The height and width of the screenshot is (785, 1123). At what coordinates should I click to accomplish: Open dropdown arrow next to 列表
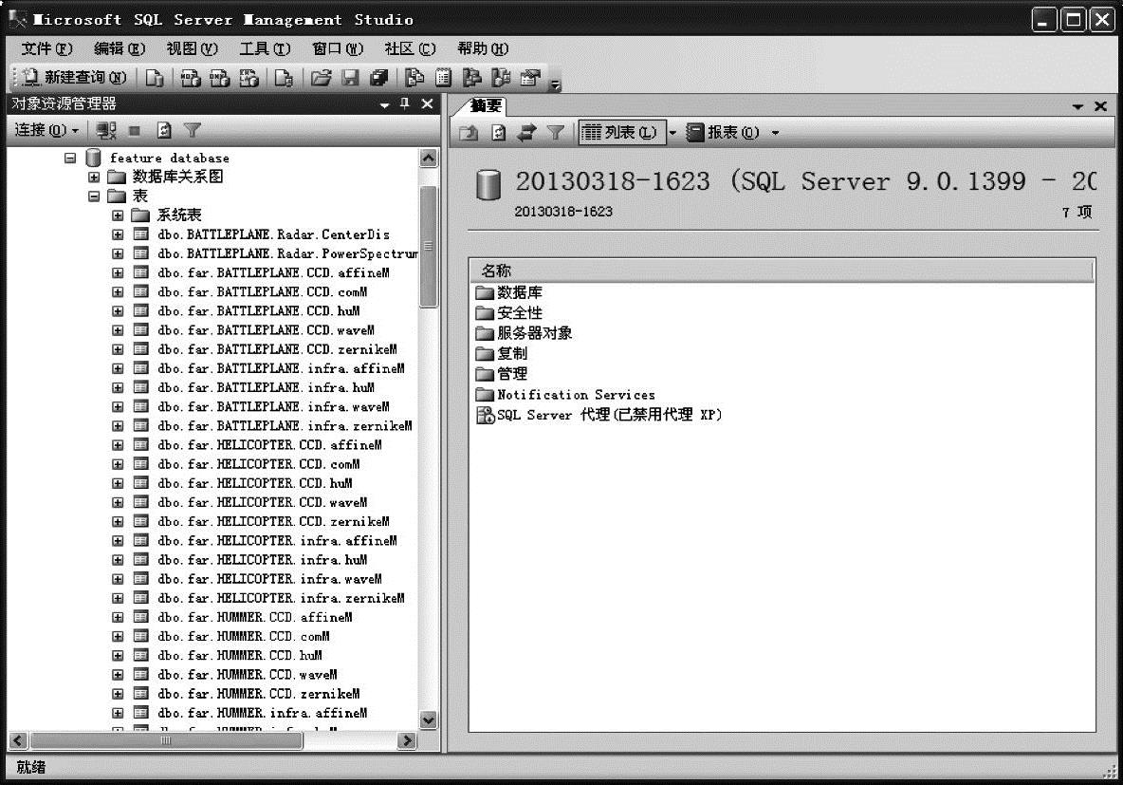click(672, 133)
